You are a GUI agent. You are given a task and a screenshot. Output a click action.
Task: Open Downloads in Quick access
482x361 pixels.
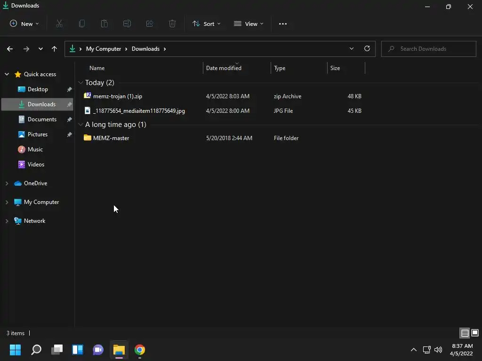[x=37, y=104]
